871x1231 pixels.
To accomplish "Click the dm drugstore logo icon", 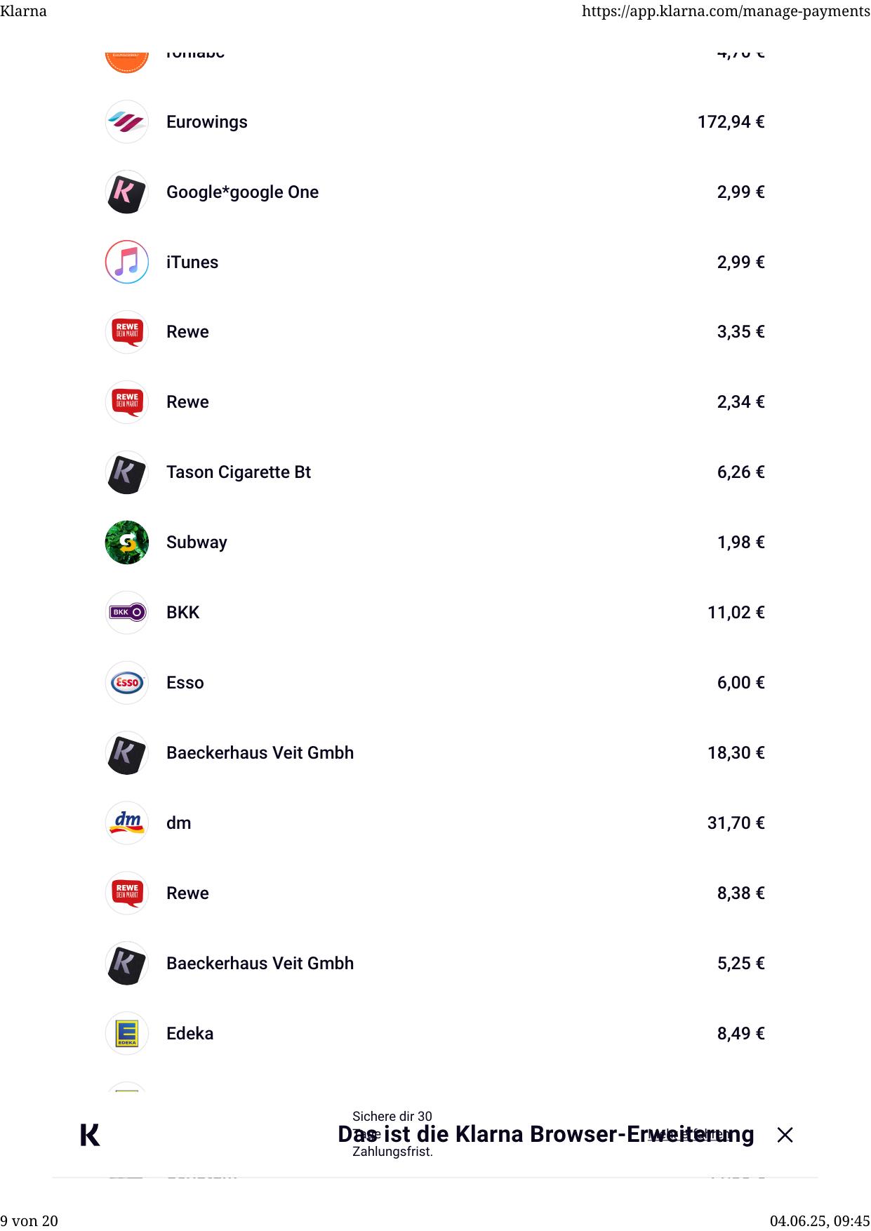I will 127,823.
